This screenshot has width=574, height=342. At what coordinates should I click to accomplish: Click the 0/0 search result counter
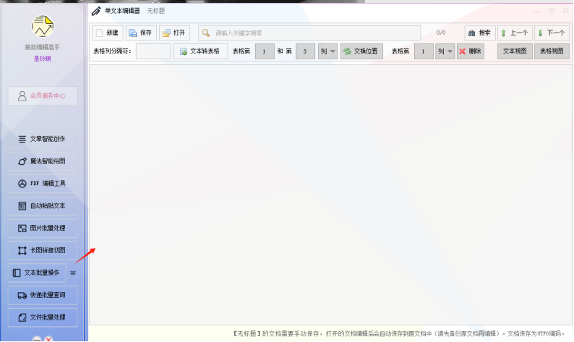[x=441, y=33]
